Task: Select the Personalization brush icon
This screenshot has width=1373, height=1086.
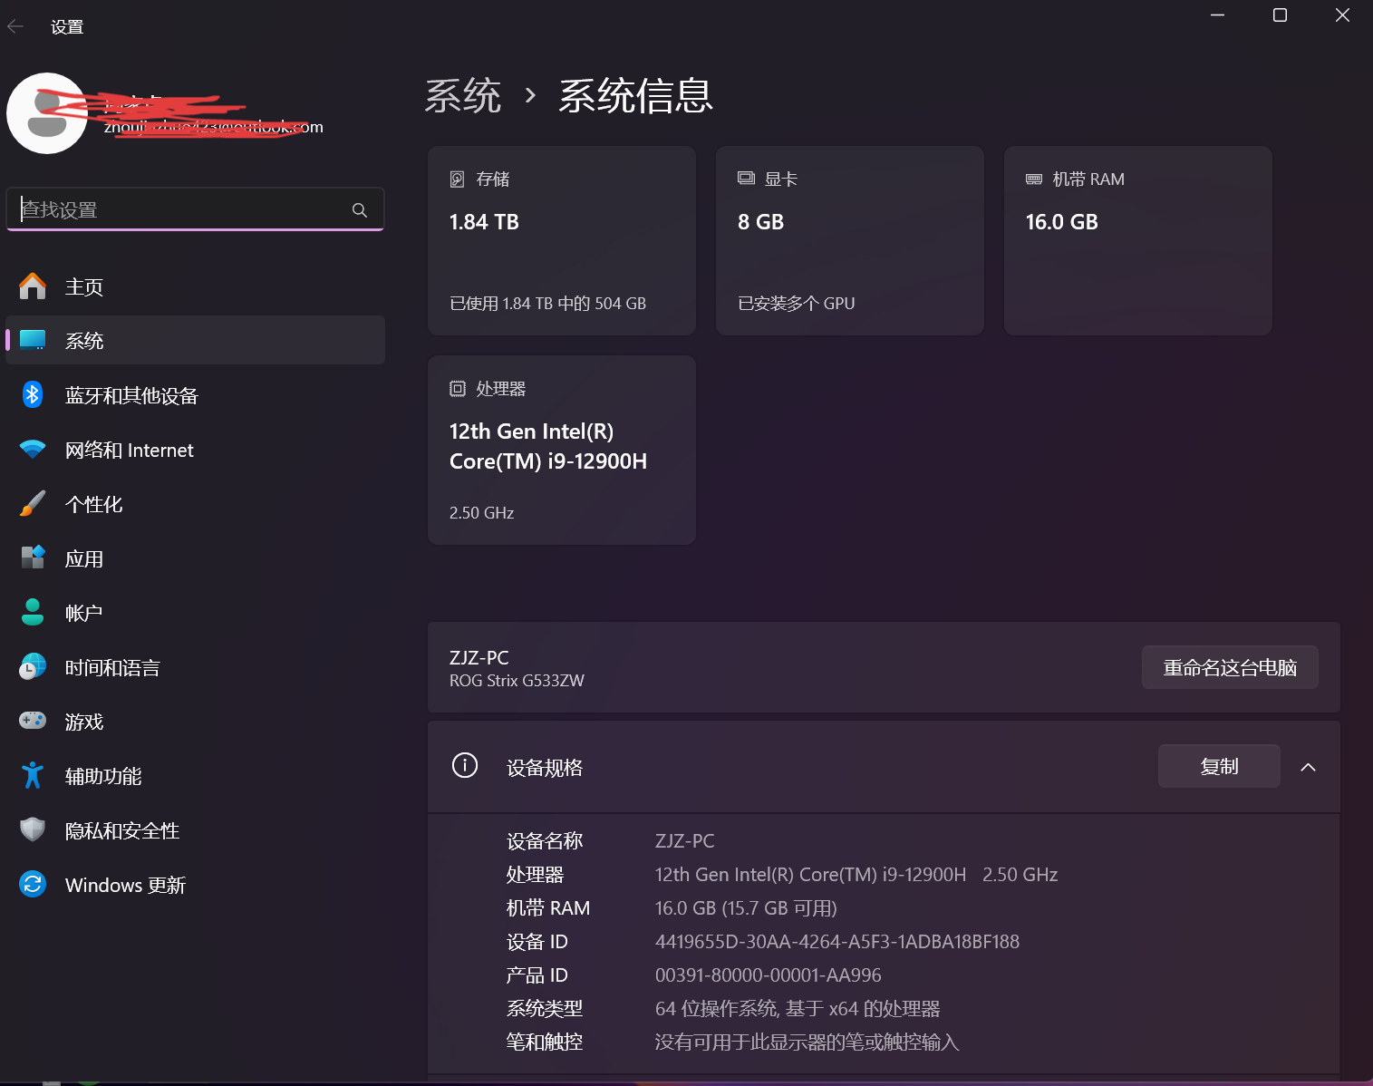Action: click(x=33, y=504)
